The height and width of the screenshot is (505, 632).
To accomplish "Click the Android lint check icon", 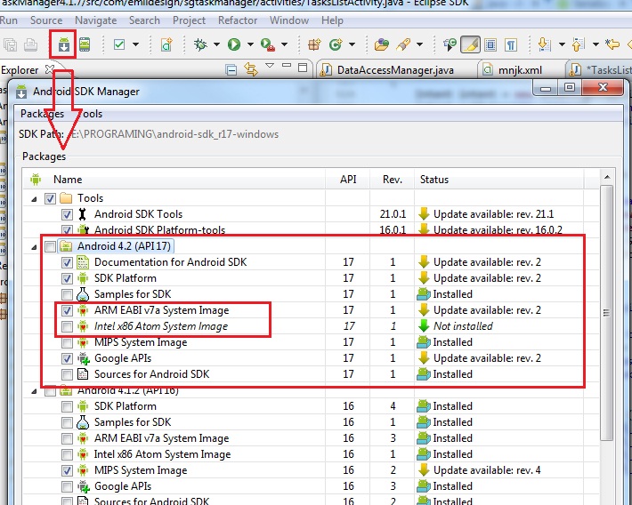I will click(x=119, y=44).
